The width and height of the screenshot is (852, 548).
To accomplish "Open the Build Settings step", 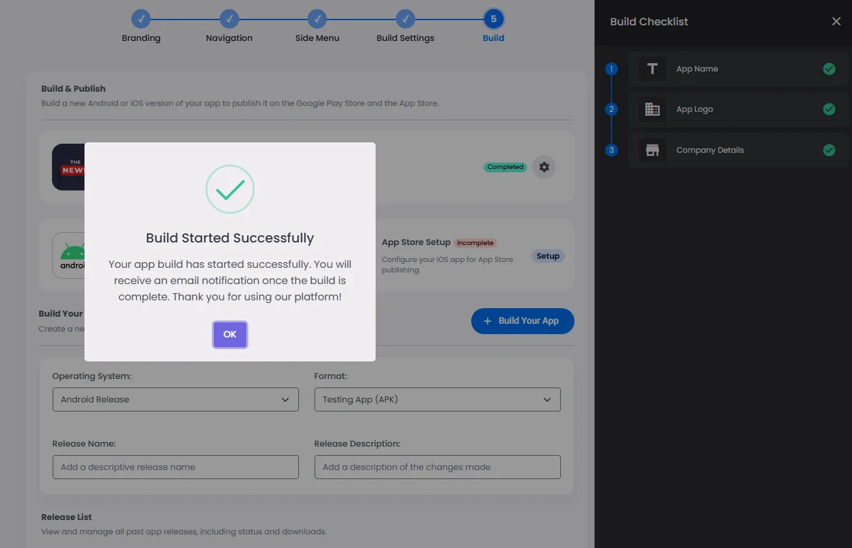I will [x=405, y=20].
